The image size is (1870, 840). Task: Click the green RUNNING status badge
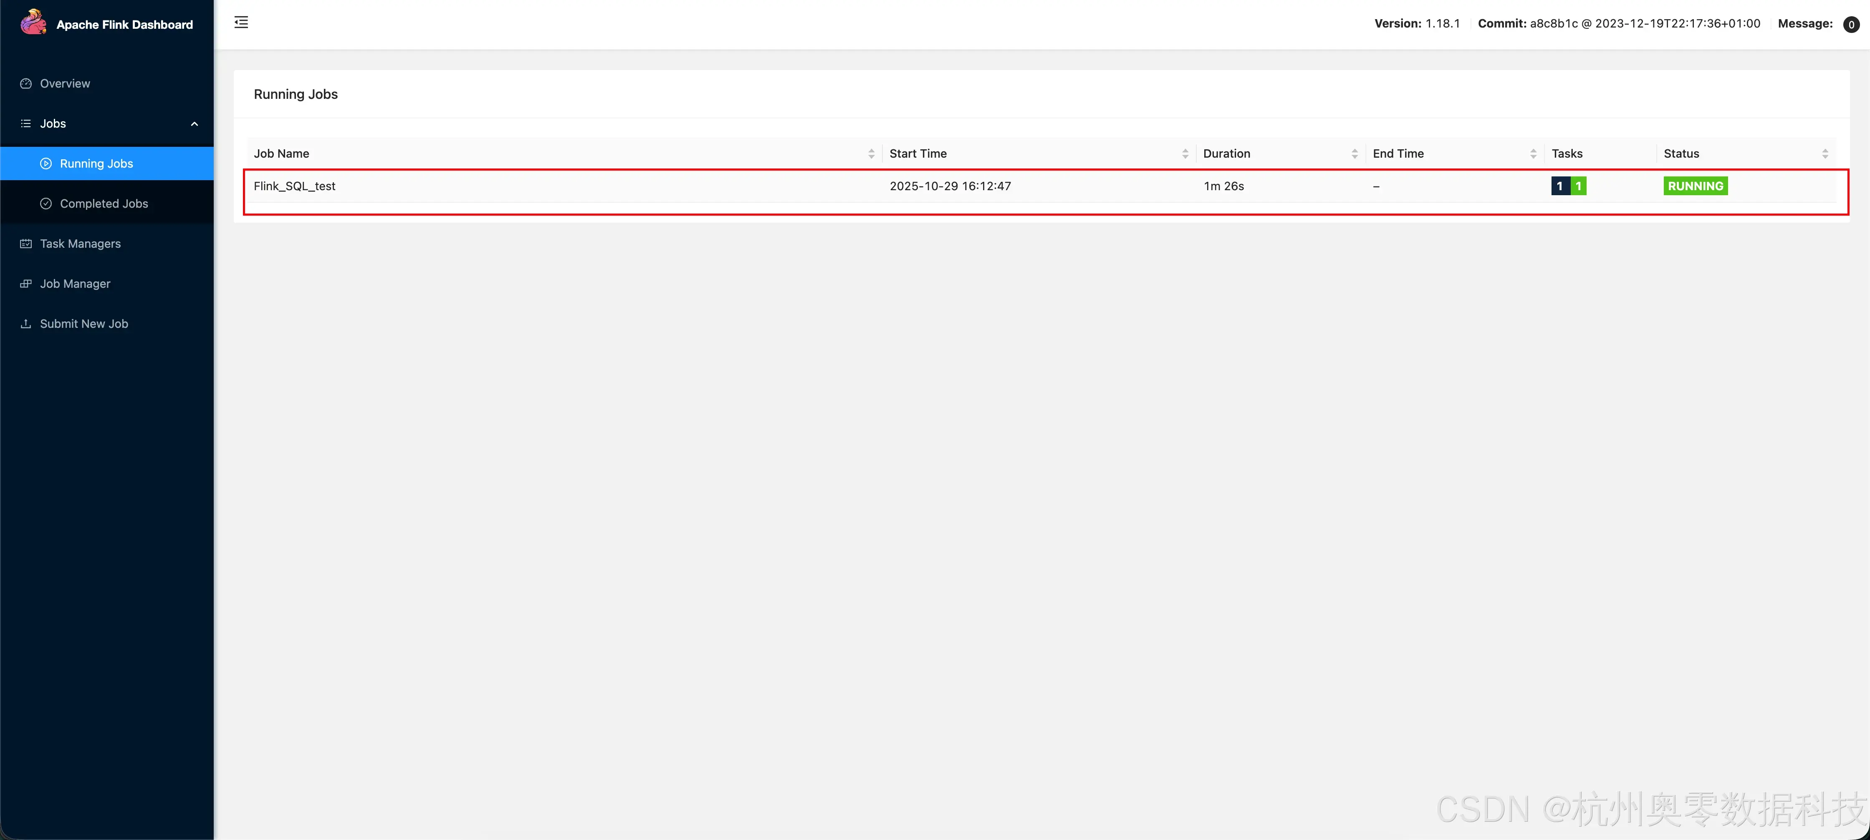pos(1695,186)
